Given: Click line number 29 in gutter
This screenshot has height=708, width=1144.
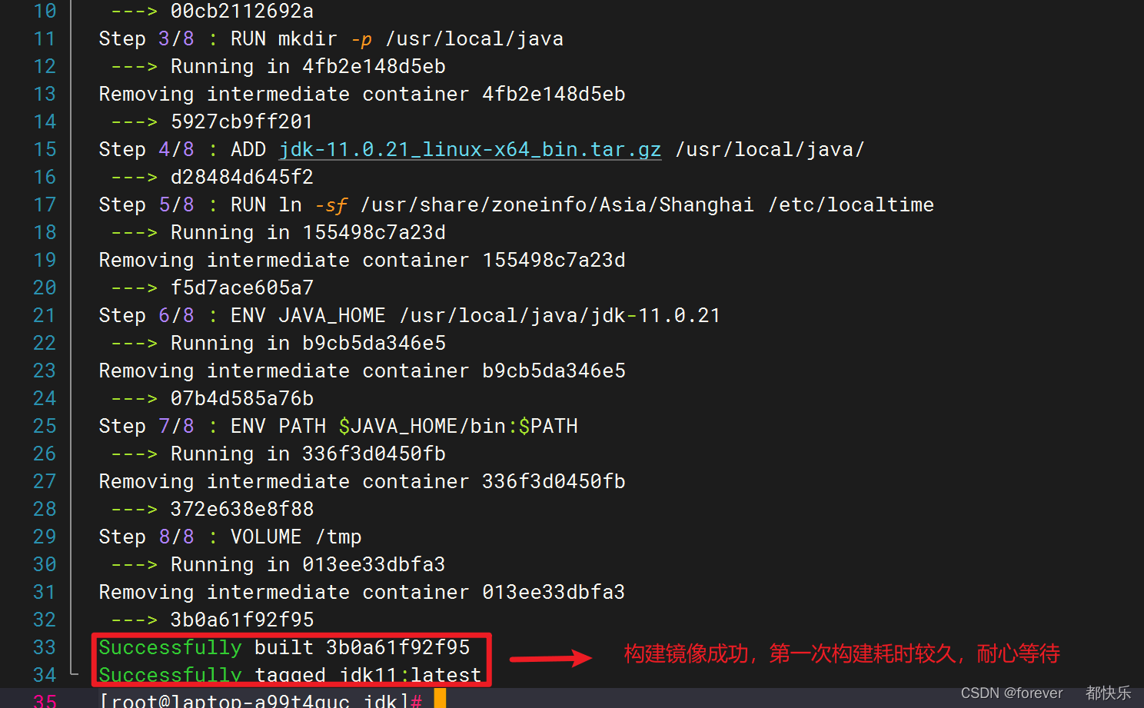Looking at the screenshot, I should [x=45, y=537].
